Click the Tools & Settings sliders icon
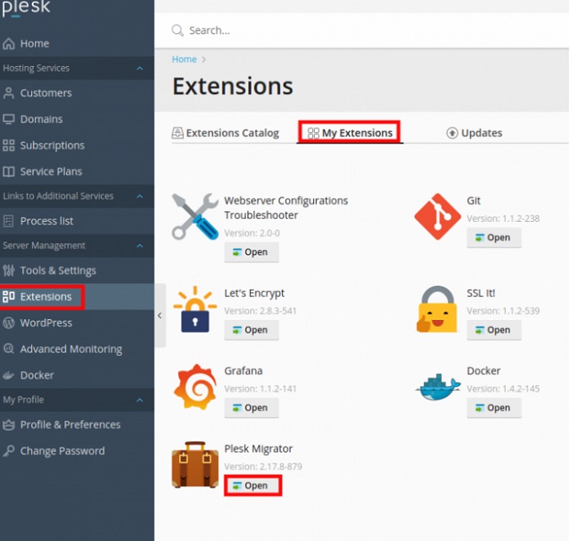The image size is (572, 541). pos(9,270)
